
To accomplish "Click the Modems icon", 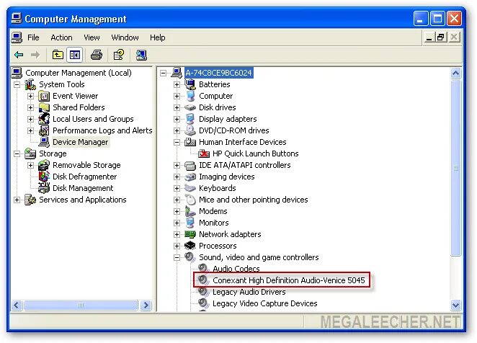I will click(190, 211).
